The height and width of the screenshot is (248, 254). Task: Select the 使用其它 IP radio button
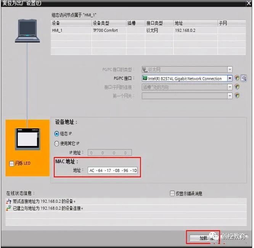[x=57, y=143]
